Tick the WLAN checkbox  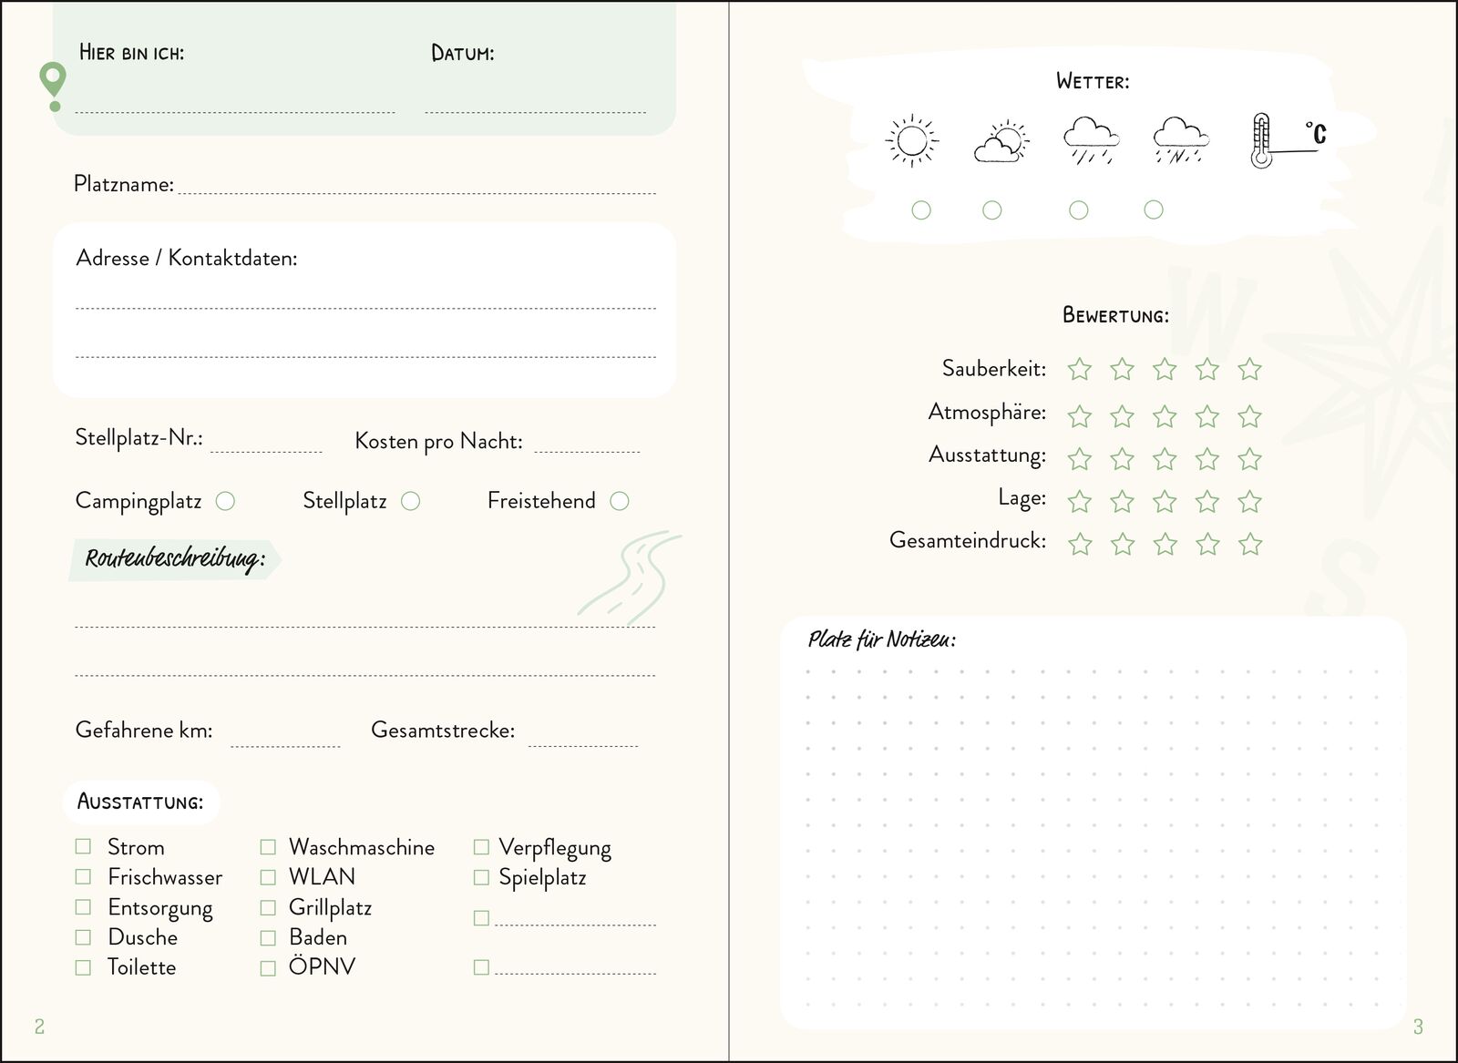tap(268, 877)
